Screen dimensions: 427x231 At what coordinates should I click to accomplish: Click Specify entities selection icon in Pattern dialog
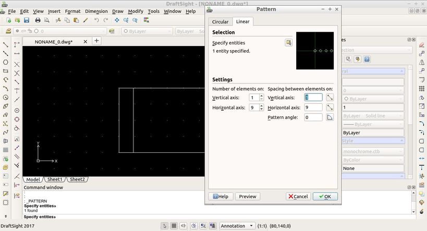coord(289,43)
